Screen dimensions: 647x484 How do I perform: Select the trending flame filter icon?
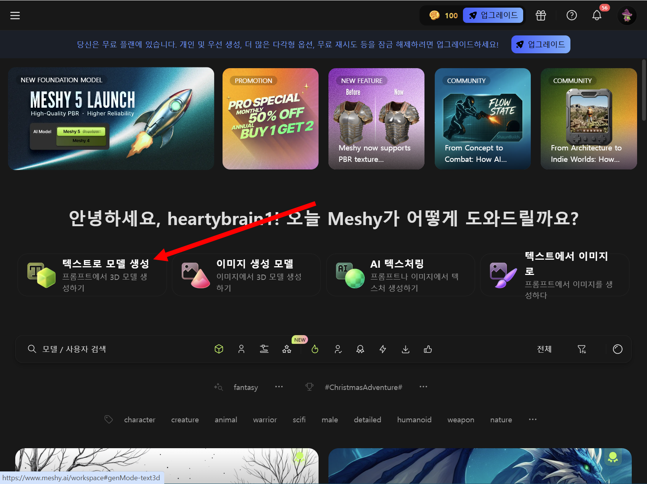pyautogui.click(x=315, y=349)
